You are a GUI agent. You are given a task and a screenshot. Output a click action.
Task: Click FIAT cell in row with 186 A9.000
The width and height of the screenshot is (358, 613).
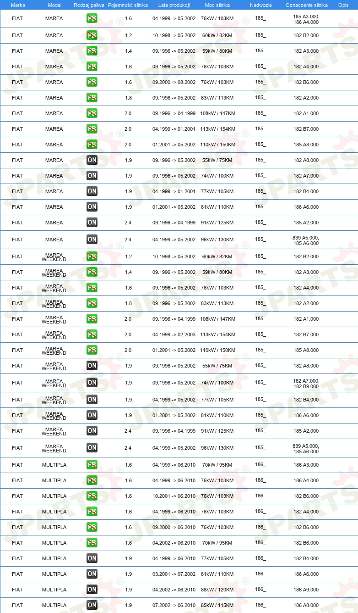click(x=17, y=590)
